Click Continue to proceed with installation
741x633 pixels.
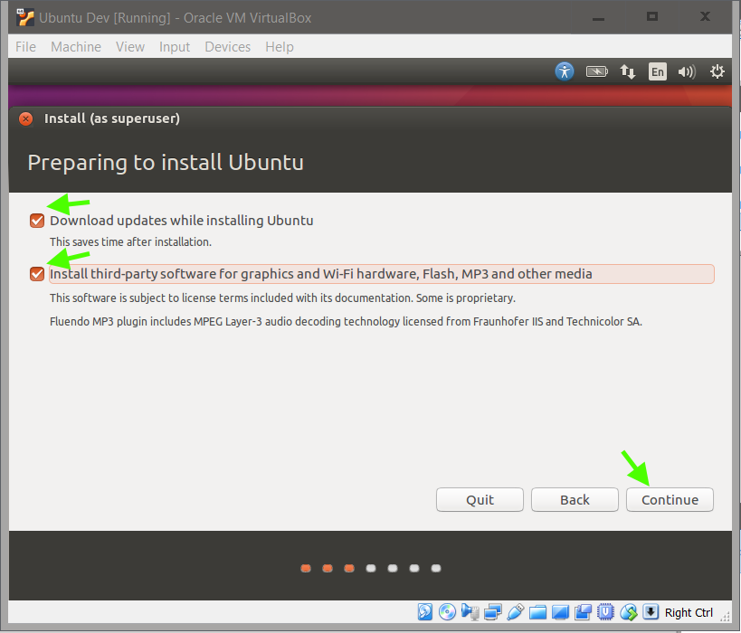670,500
